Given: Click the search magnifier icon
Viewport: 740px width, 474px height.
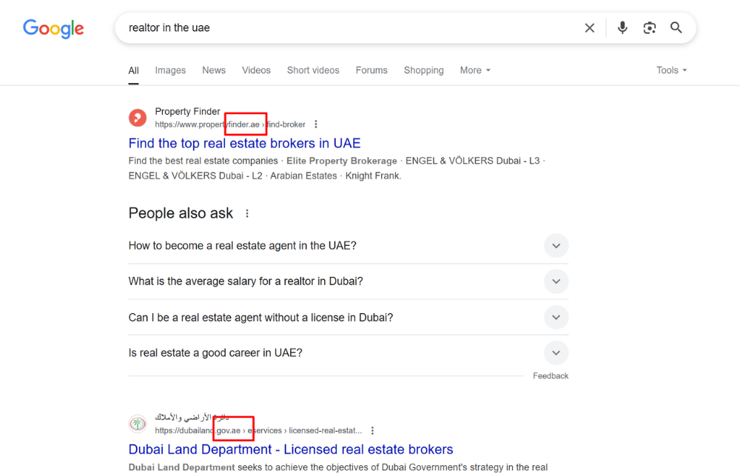Looking at the screenshot, I should click(676, 27).
